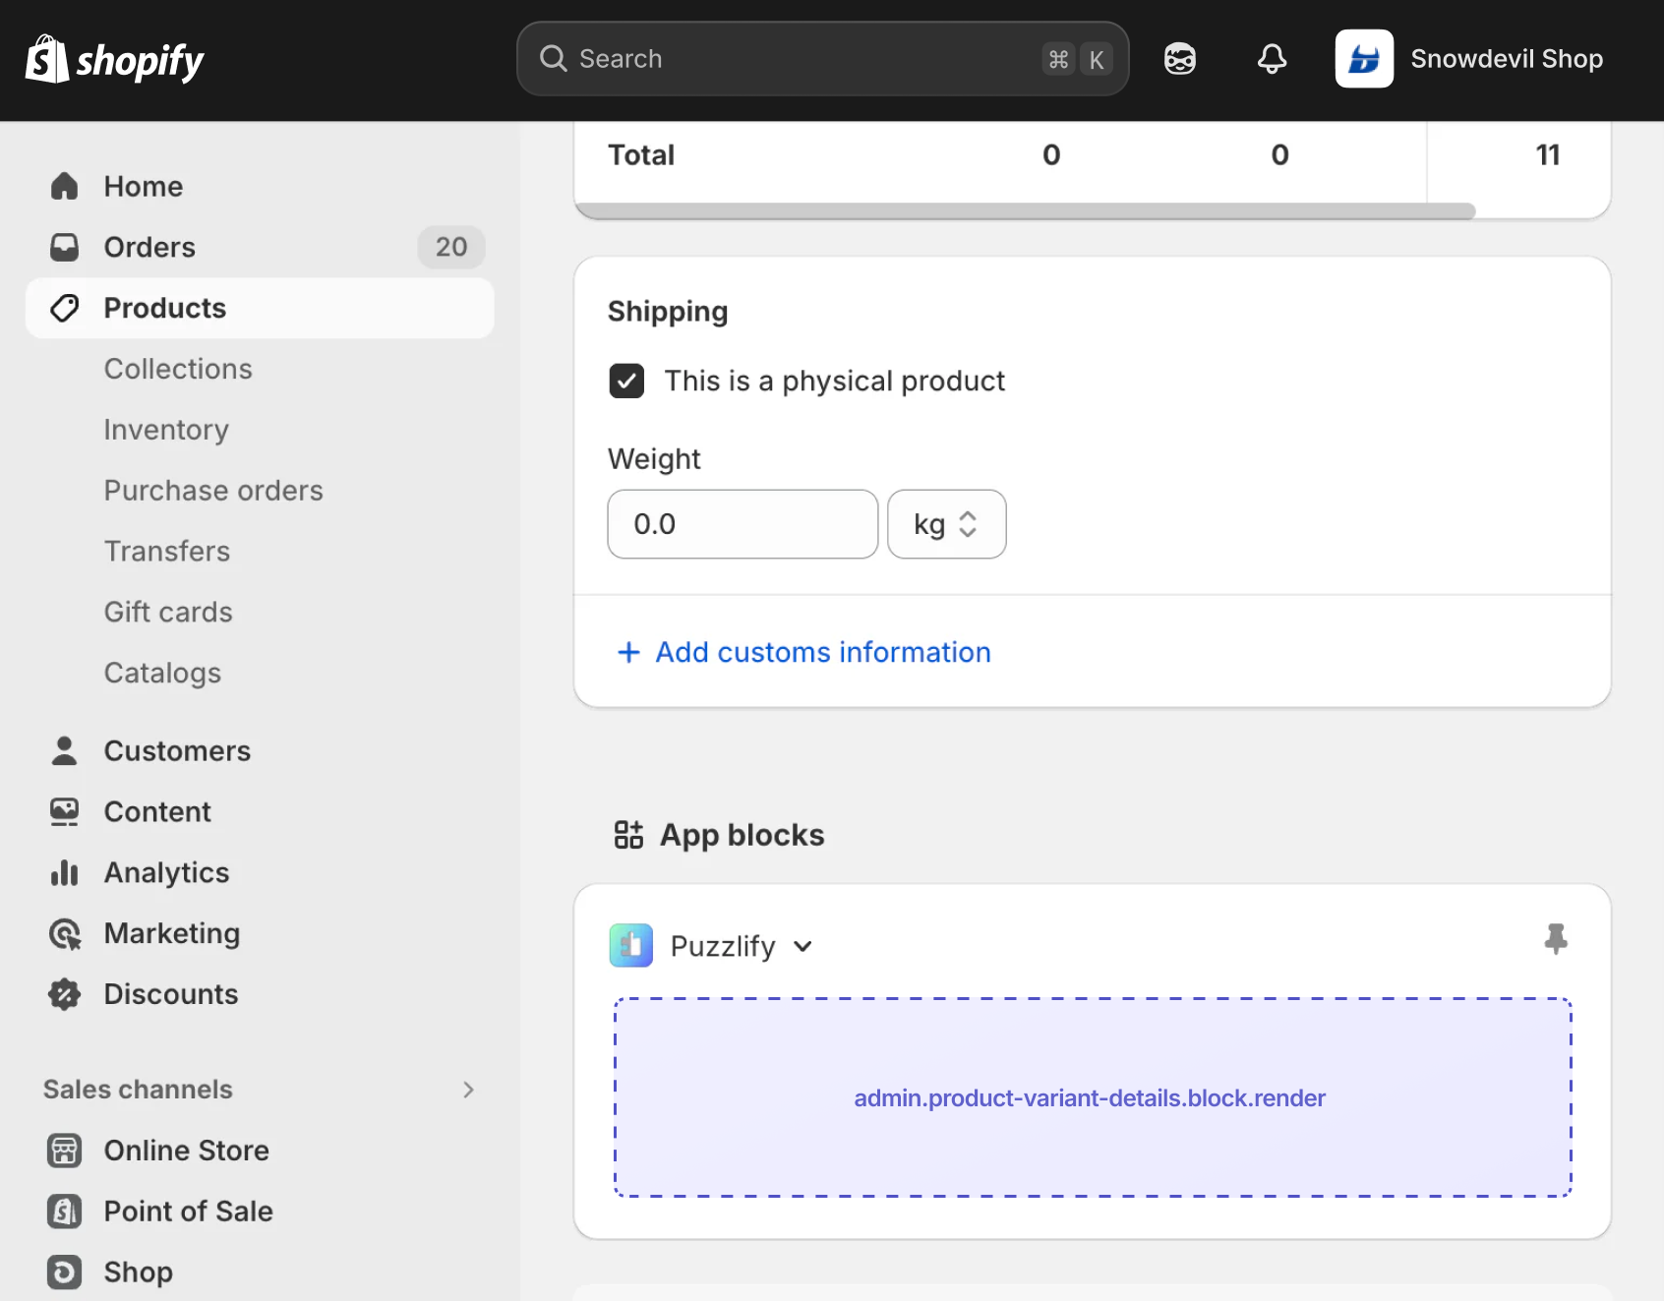Click the App blocks grid icon
This screenshot has width=1664, height=1301.
(628, 835)
